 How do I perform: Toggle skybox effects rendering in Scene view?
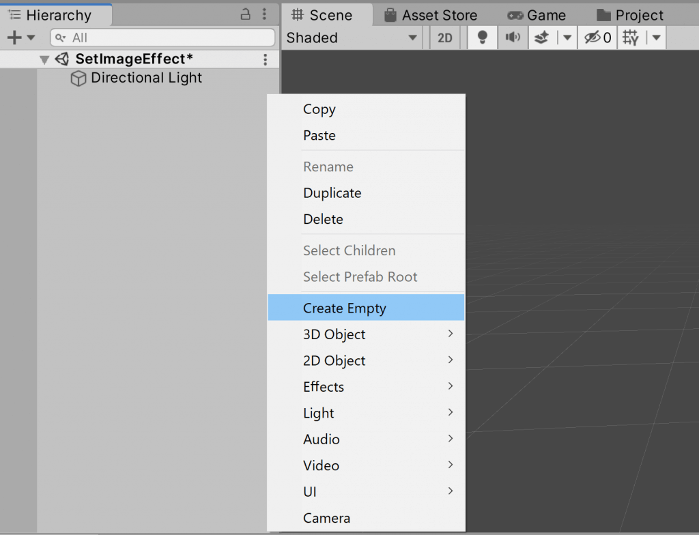click(541, 38)
